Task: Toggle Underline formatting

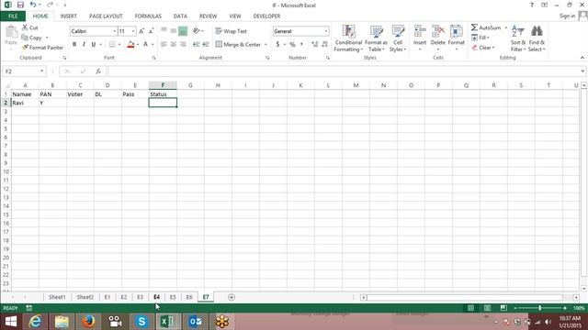Action: pos(94,44)
